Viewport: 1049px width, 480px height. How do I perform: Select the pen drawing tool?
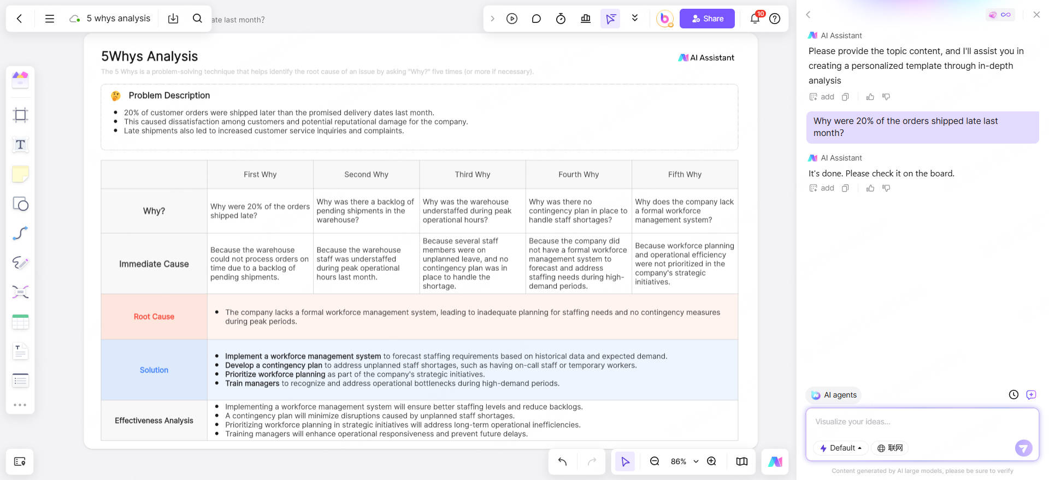(x=20, y=263)
